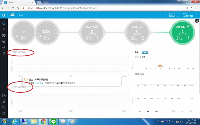Screen dimensions: 200x125
Task: Click the Not secure warning triangle
Action: pos(23,8)
